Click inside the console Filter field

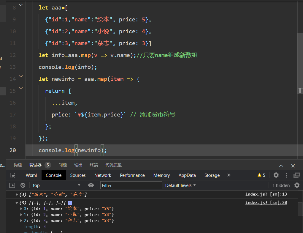131,185
